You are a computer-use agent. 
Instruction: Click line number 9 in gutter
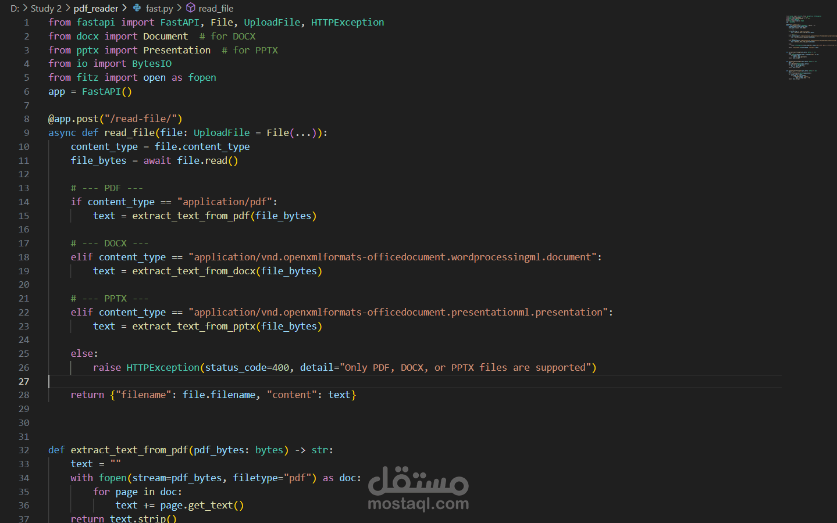point(27,132)
